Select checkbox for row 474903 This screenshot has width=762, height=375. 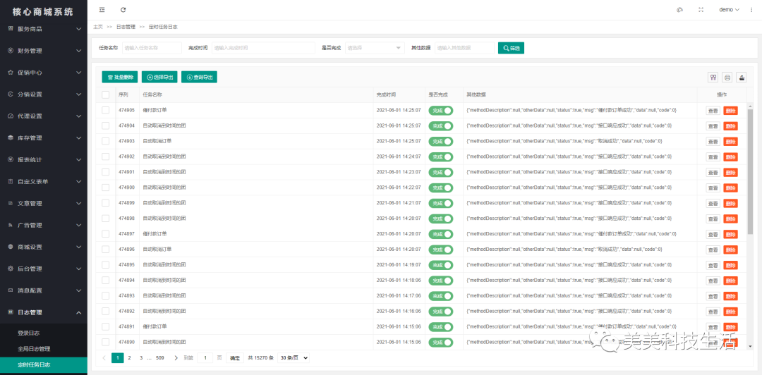(x=105, y=141)
